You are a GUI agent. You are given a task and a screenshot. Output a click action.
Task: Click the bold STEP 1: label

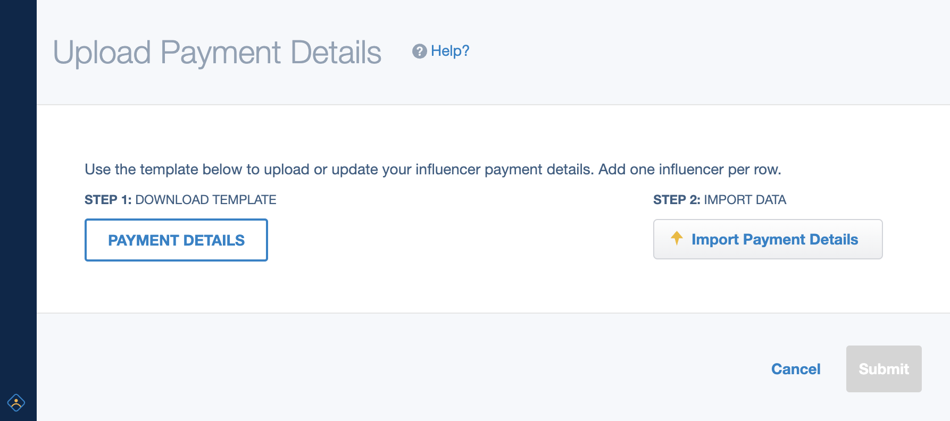pos(108,200)
